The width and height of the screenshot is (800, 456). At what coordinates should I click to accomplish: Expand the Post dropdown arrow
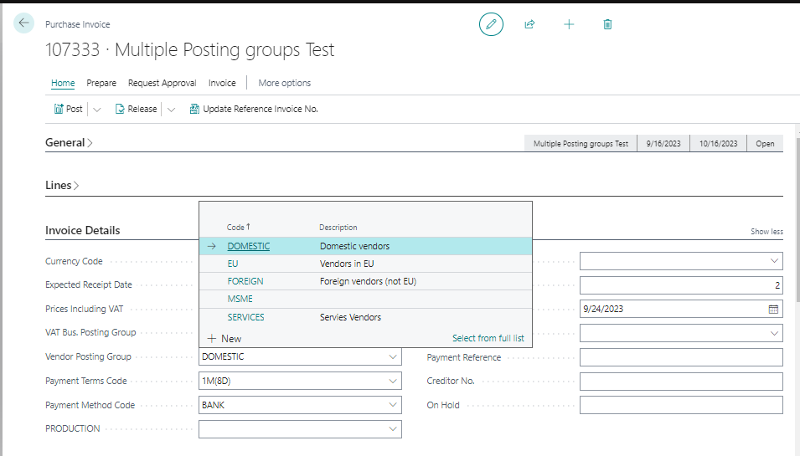(97, 110)
